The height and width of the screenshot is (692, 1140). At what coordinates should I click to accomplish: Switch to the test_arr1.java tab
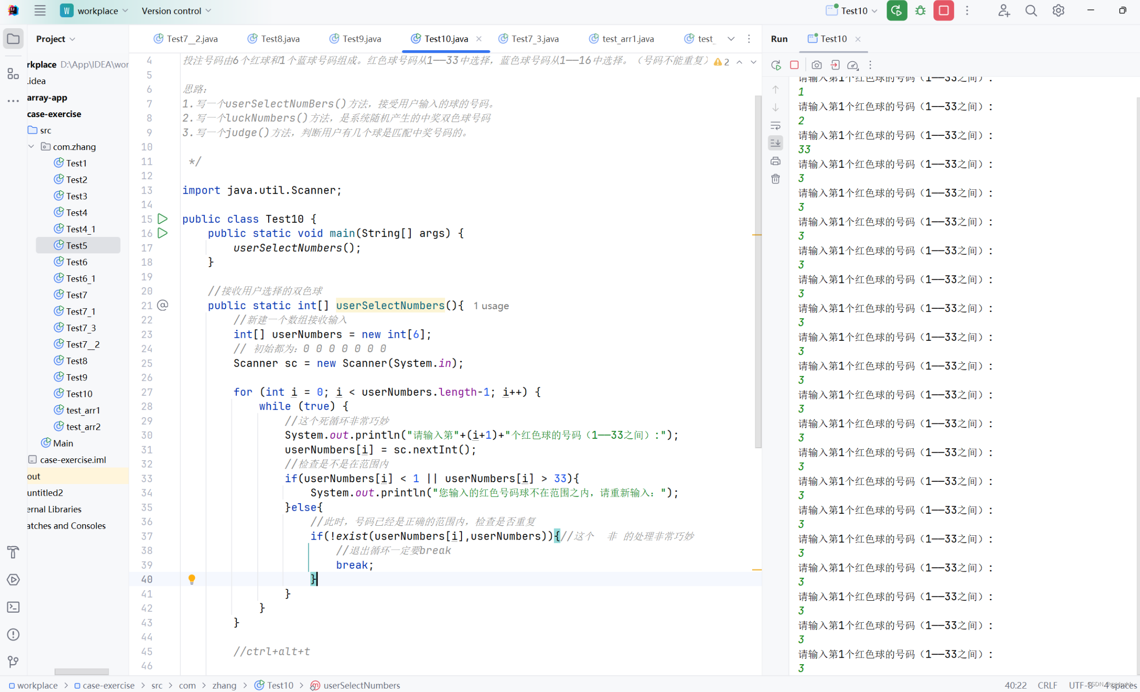coord(622,39)
